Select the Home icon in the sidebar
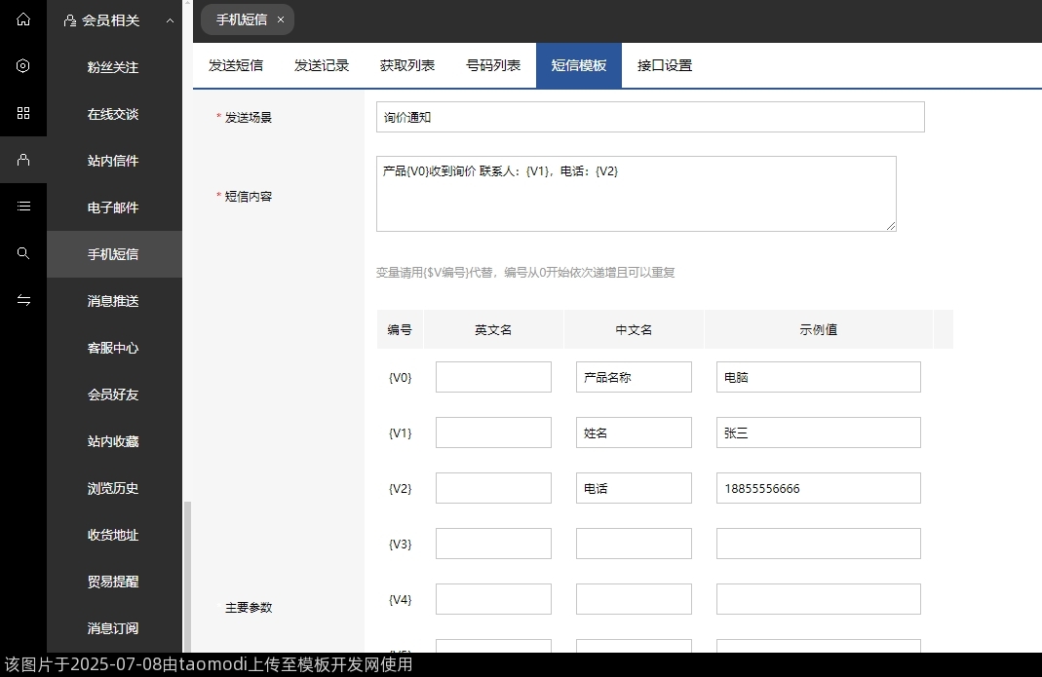This screenshot has width=1042, height=677. coord(23,19)
